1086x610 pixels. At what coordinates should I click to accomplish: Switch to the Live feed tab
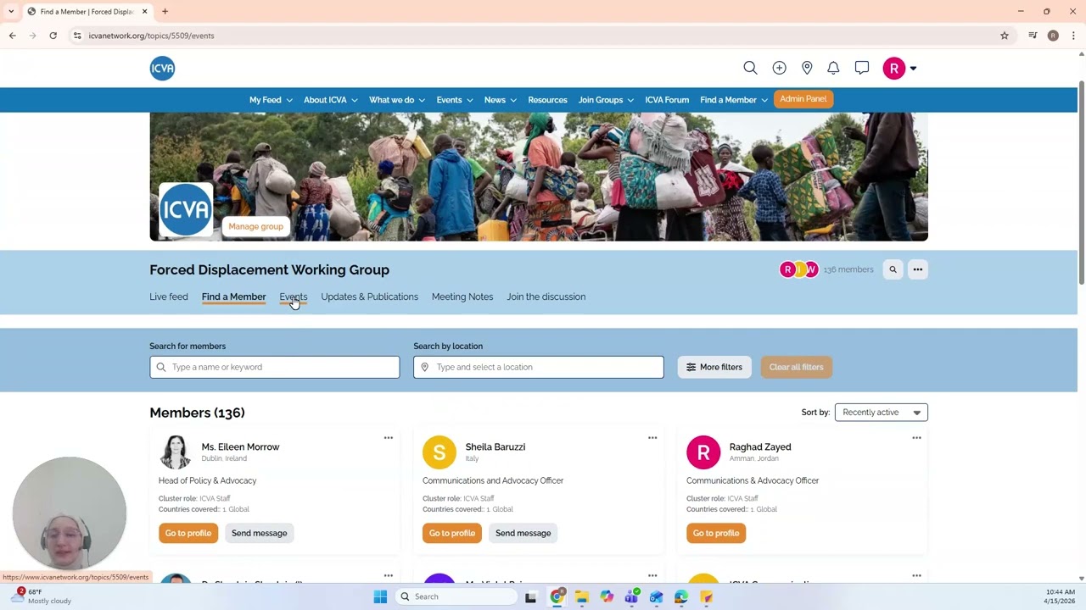coord(169,297)
